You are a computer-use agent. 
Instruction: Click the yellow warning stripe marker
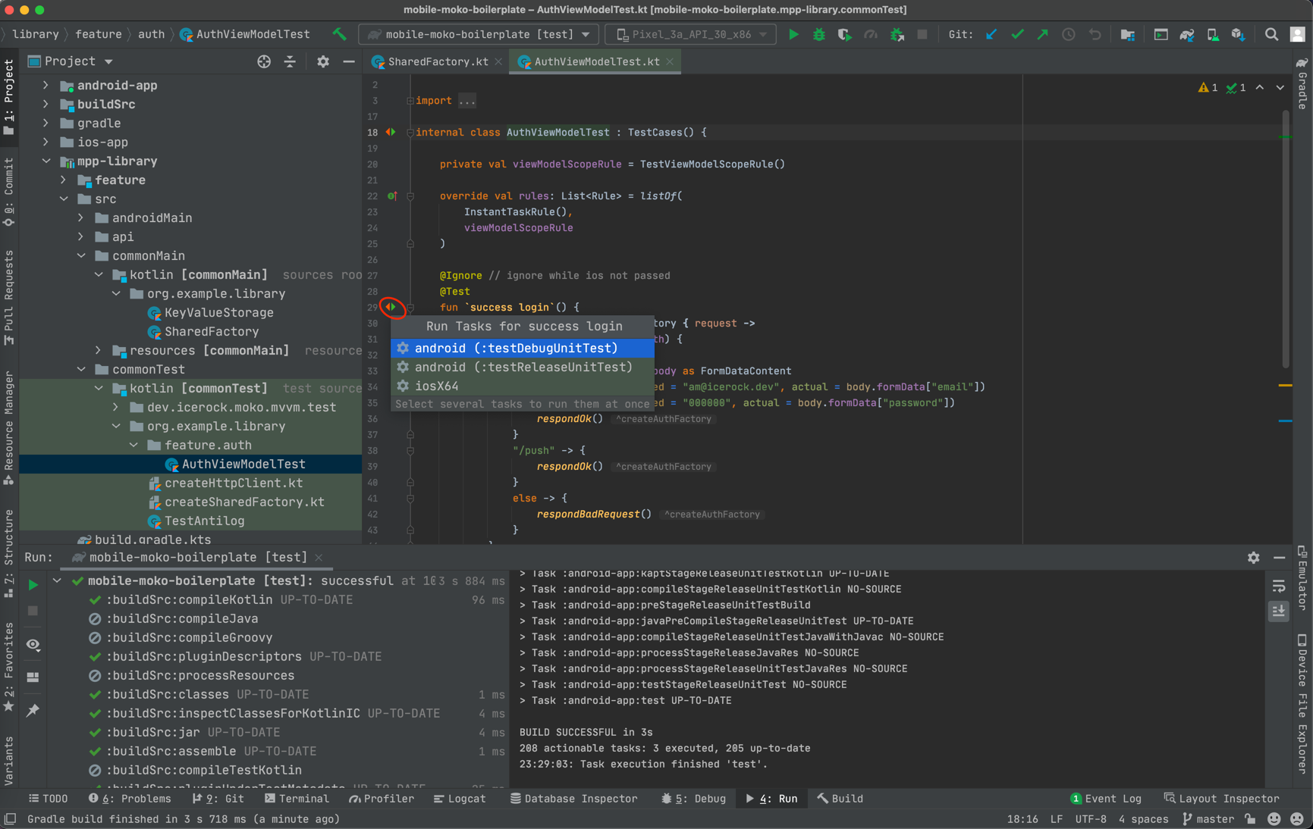coord(1286,386)
